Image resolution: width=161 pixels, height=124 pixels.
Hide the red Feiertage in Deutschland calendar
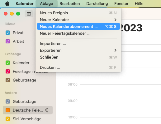[8, 71]
